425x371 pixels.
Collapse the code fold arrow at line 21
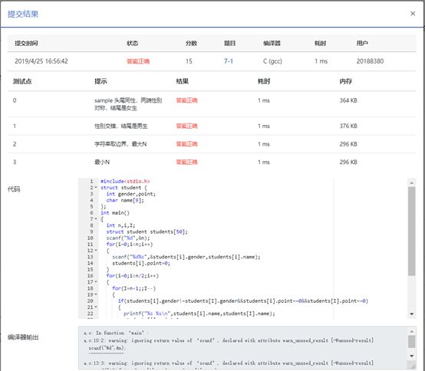click(96, 307)
